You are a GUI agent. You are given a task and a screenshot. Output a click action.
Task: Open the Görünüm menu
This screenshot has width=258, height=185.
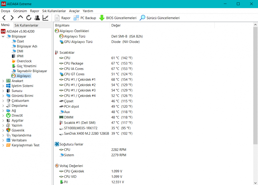(x=20, y=11)
